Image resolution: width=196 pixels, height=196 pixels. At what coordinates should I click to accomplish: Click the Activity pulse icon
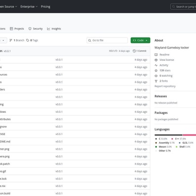click(156, 65)
